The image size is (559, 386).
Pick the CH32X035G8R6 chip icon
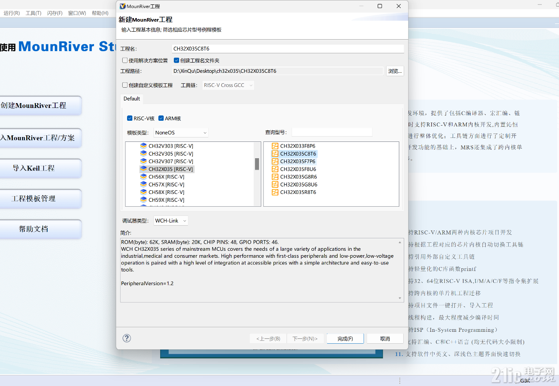coord(275,177)
